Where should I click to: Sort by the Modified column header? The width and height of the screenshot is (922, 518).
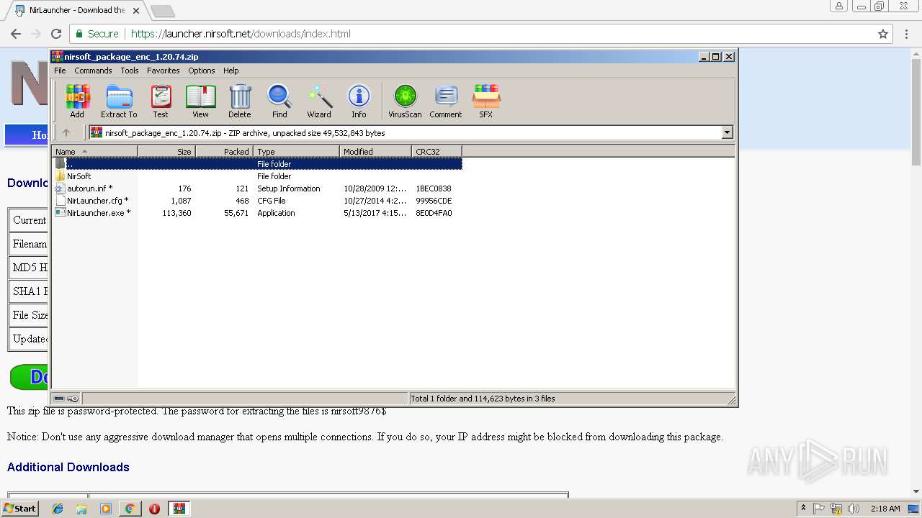tap(375, 151)
